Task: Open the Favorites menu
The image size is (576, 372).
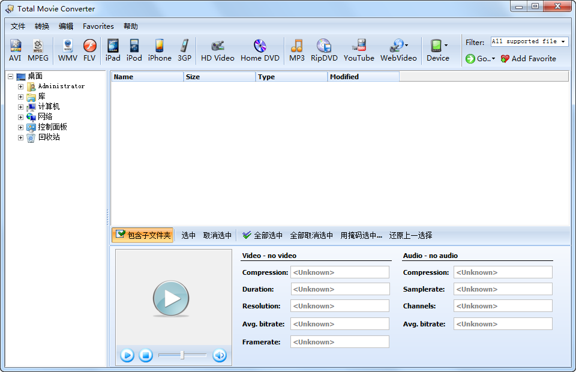Action: (x=98, y=26)
